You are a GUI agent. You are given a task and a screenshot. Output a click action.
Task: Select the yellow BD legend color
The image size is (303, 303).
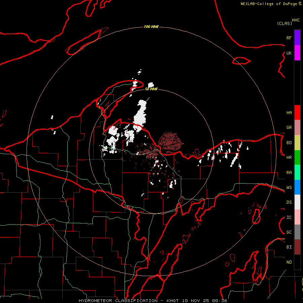point(297,142)
